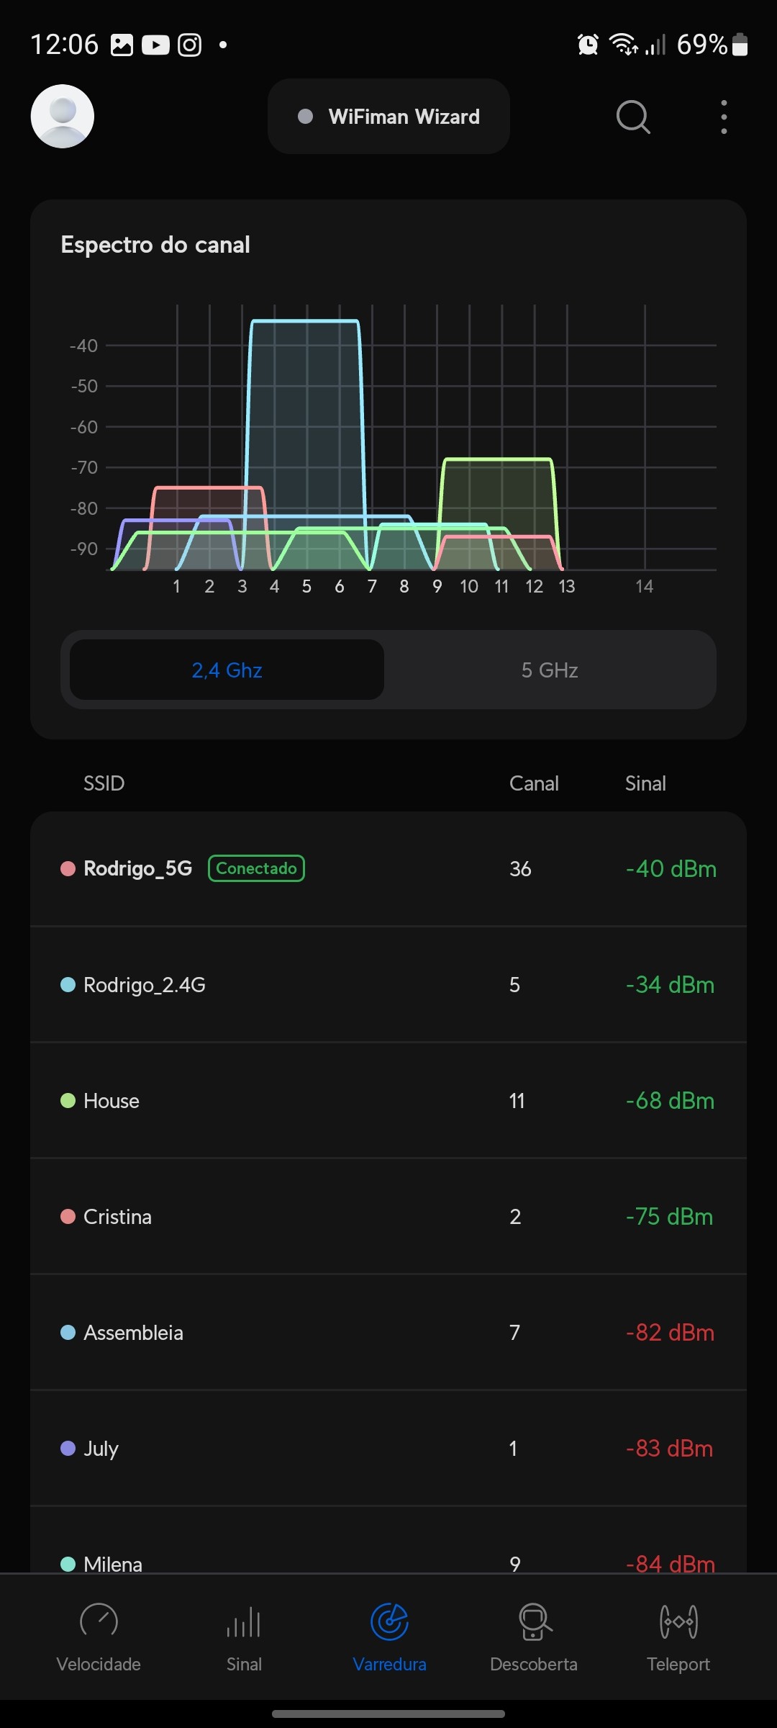
Task: Tap the green Conectado badge
Action: click(x=256, y=868)
